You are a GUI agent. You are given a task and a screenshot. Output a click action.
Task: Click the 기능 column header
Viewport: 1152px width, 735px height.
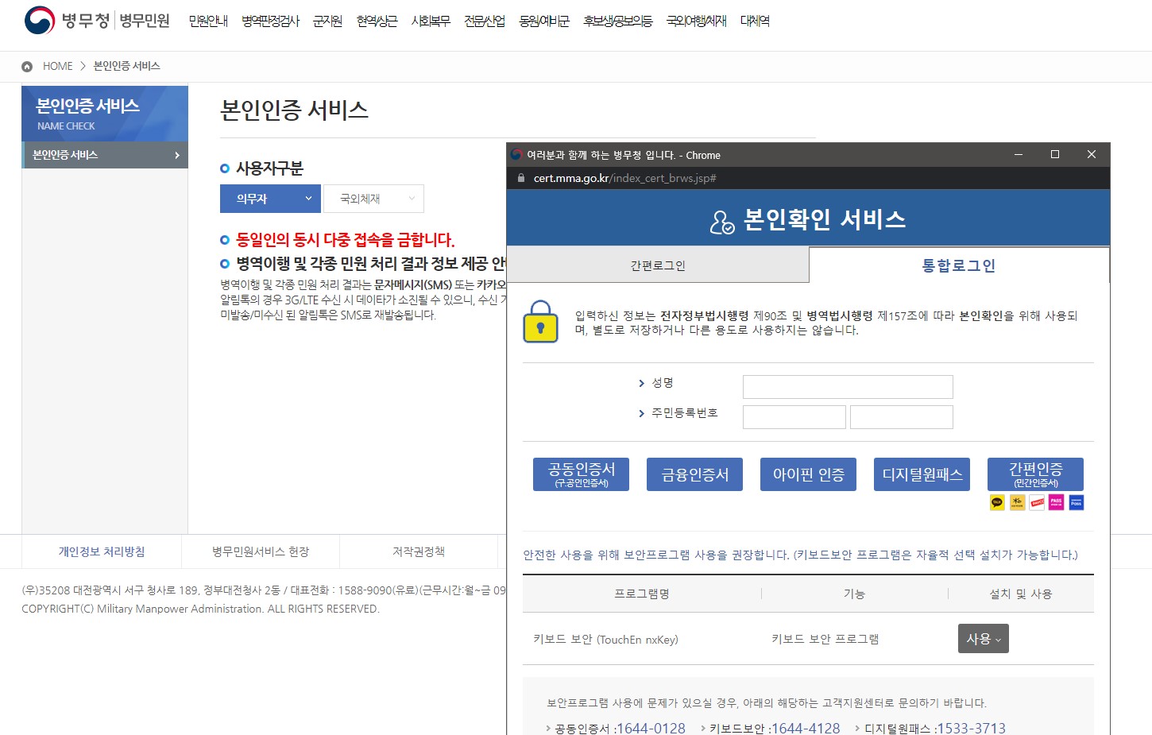coord(854,594)
